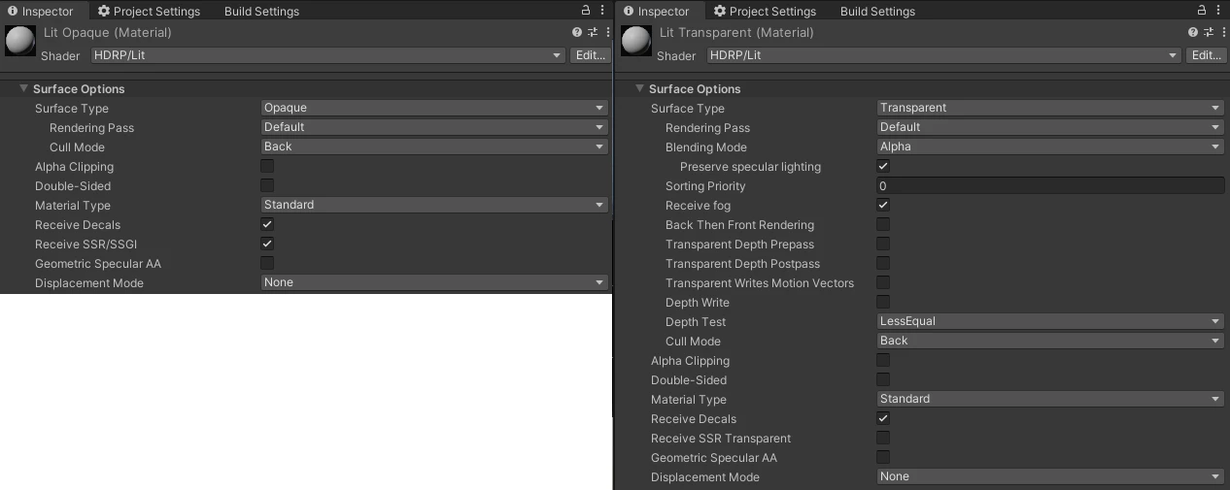
Task: Collapse Surface Options foldout in Lit Opaque panel
Action: click(24, 88)
